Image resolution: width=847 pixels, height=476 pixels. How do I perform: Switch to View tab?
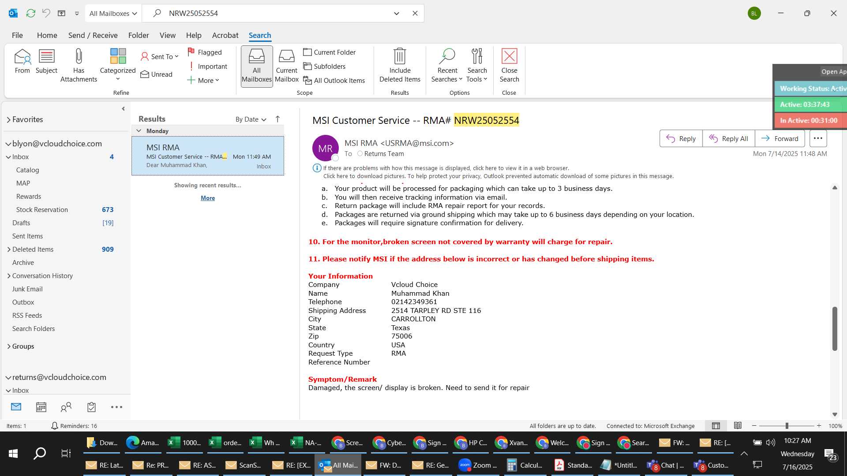pos(167,35)
